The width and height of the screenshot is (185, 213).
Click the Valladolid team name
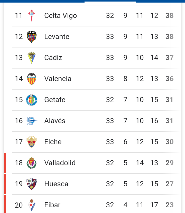[x=60, y=163]
